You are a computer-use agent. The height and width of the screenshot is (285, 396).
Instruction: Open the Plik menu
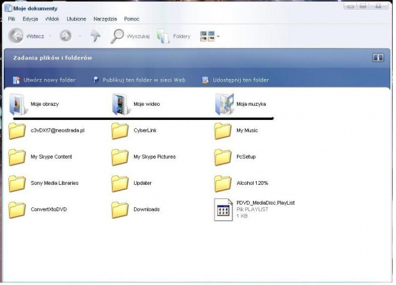[11, 19]
